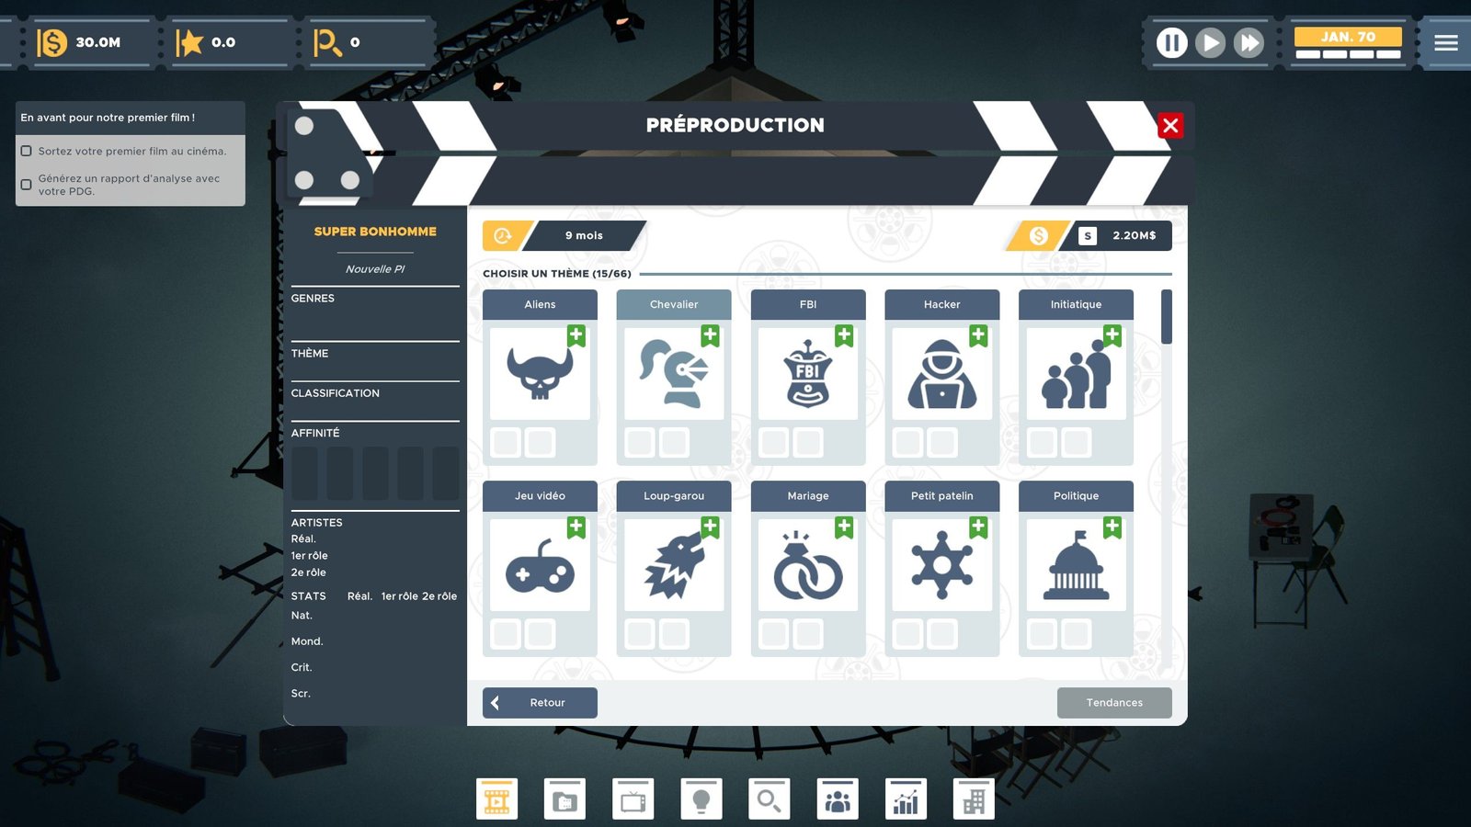This screenshot has width=1471, height=827.
Task: Select the Loup-garou werewolf theme
Action: tap(674, 565)
